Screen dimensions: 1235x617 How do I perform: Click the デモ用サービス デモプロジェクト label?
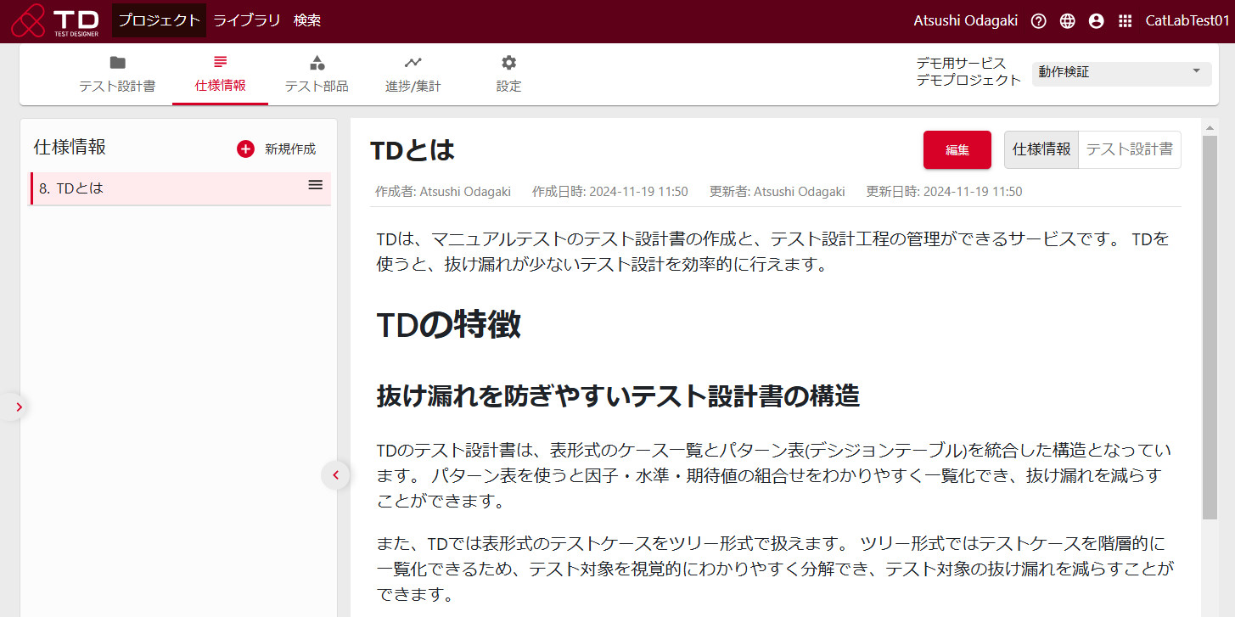pyautogui.click(x=968, y=72)
